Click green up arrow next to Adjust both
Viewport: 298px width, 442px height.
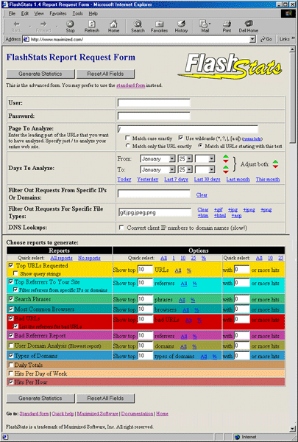point(275,162)
